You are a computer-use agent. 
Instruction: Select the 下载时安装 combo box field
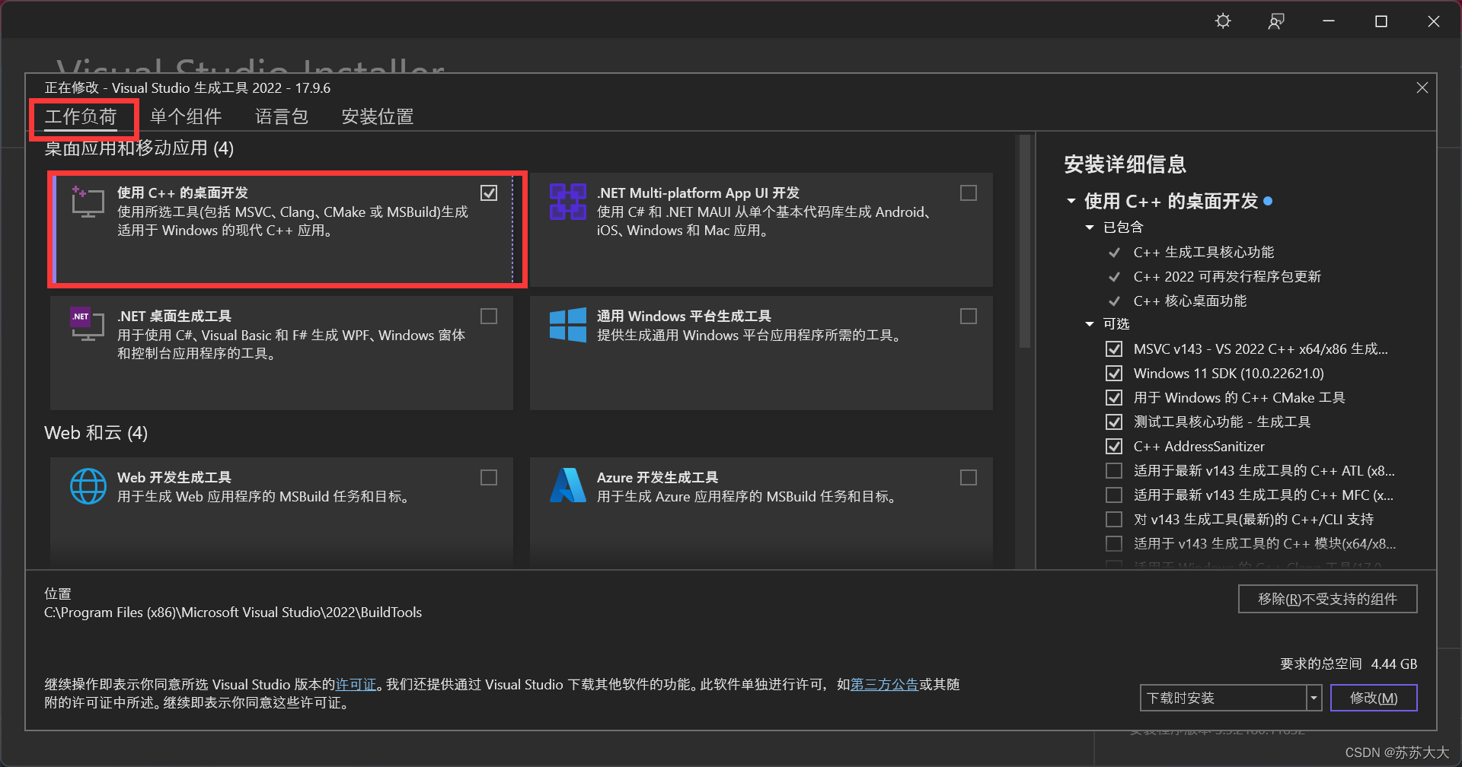(1223, 698)
